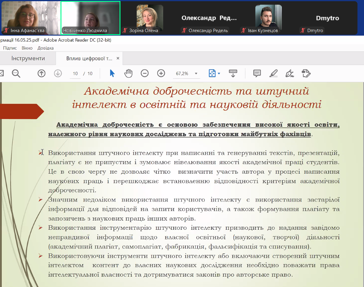
Task: Click the Stamp/send for signature icon
Action: (x=306, y=73)
